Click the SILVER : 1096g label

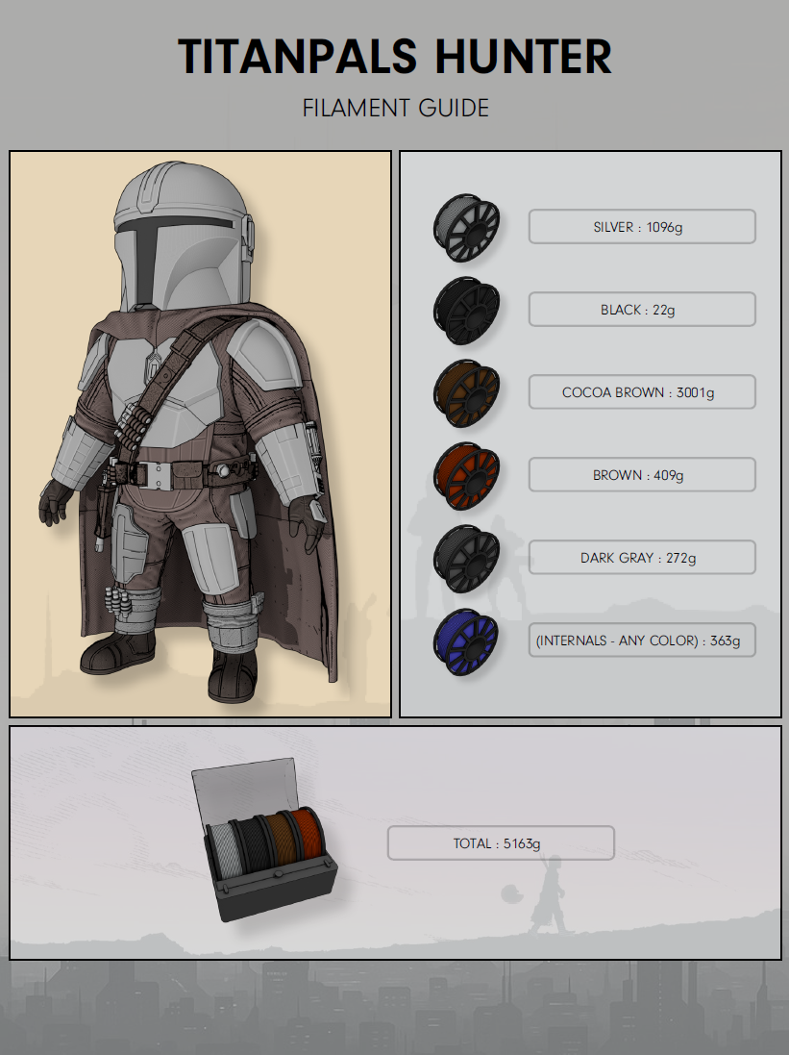[x=642, y=227]
